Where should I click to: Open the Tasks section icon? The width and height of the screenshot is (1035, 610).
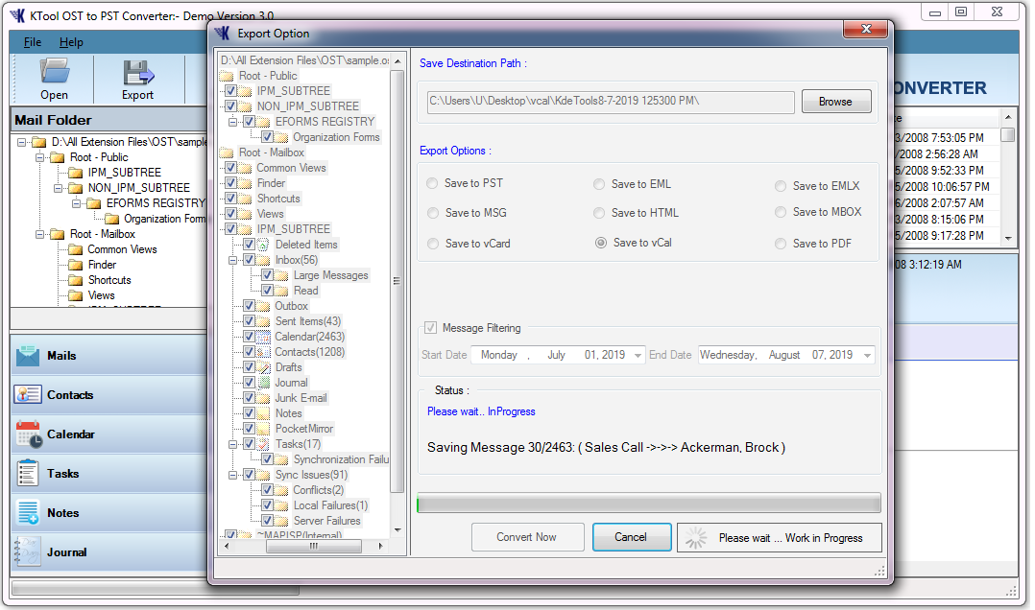click(28, 474)
